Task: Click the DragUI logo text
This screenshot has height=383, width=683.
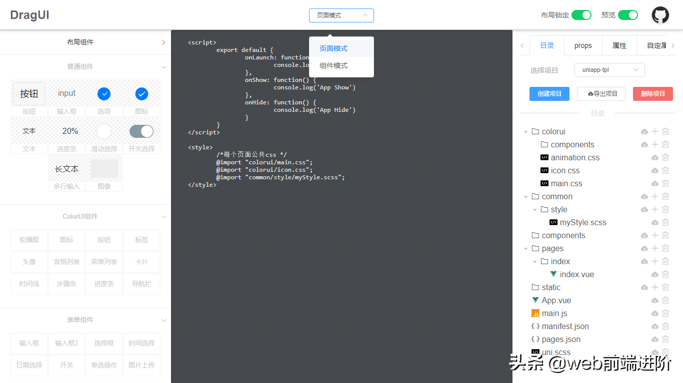Action: point(29,15)
